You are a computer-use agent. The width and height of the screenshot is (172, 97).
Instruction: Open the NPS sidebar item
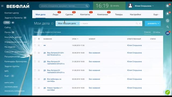click(x=6, y=71)
